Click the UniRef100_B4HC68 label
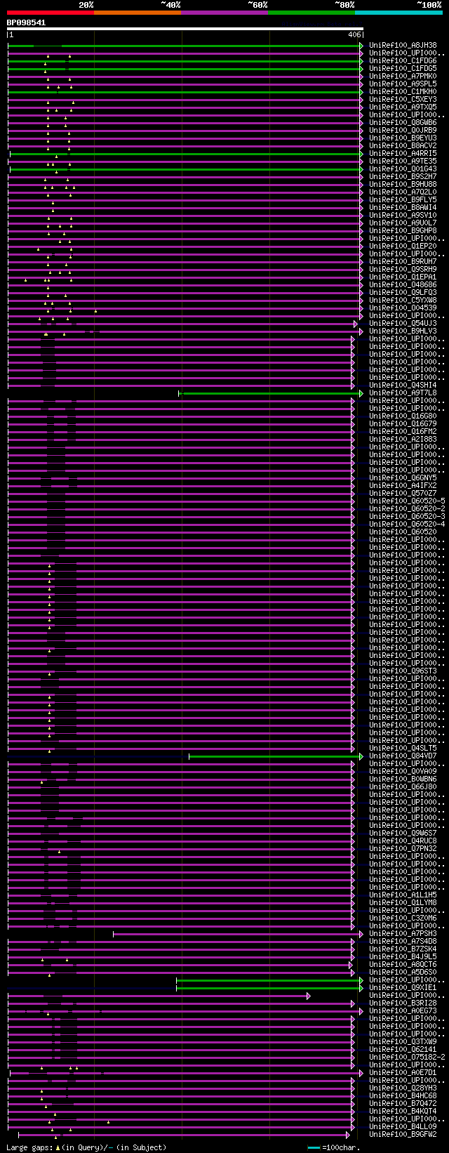Screen dimensions: 449x1153 [403, 1096]
